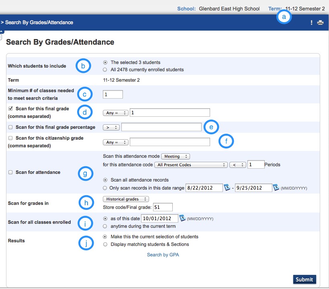Image resolution: width=329 pixels, height=289 pixels.
Task: Open calendar picker for attendance start date
Action: point(227,188)
